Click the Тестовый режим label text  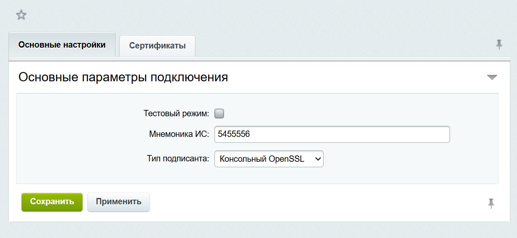coord(176,113)
